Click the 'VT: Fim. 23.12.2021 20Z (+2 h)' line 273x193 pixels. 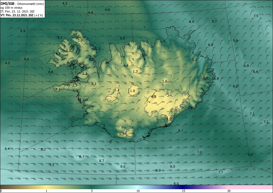pyautogui.click(x=22, y=15)
